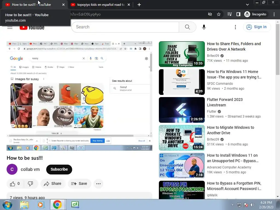The height and width of the screenshot is (210, 280).
Task: Toggle Chrome side panel icon
Action: [x=238, y=14]
